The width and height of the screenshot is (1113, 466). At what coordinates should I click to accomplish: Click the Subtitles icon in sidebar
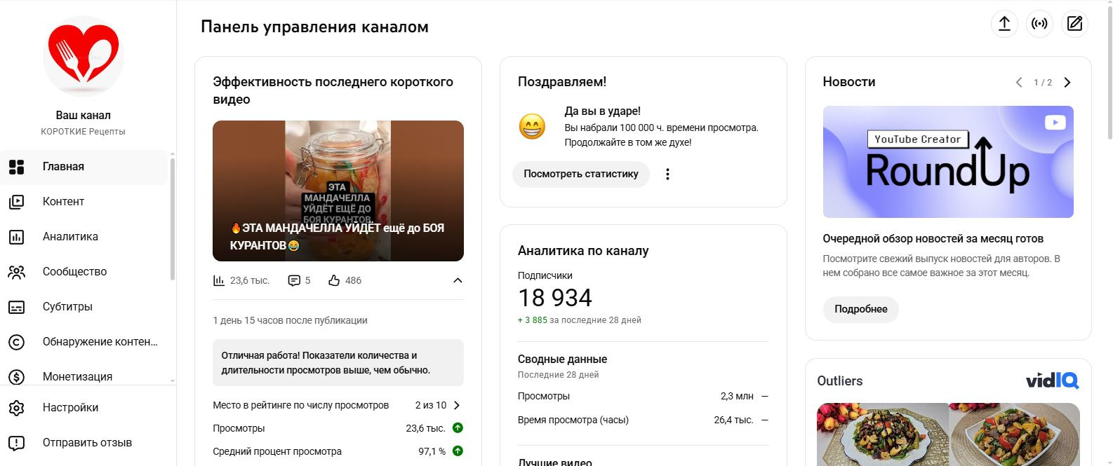(16, 307)
